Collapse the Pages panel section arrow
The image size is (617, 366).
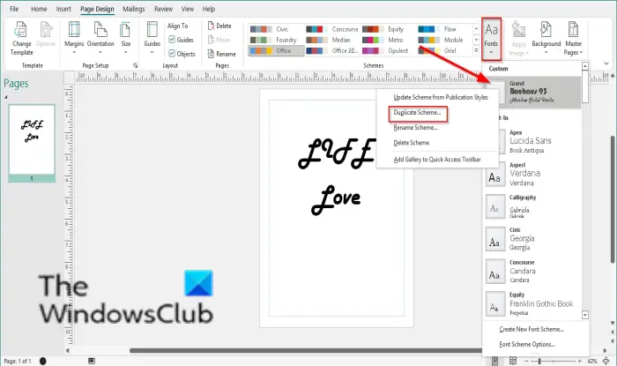[x=6, y=97]
